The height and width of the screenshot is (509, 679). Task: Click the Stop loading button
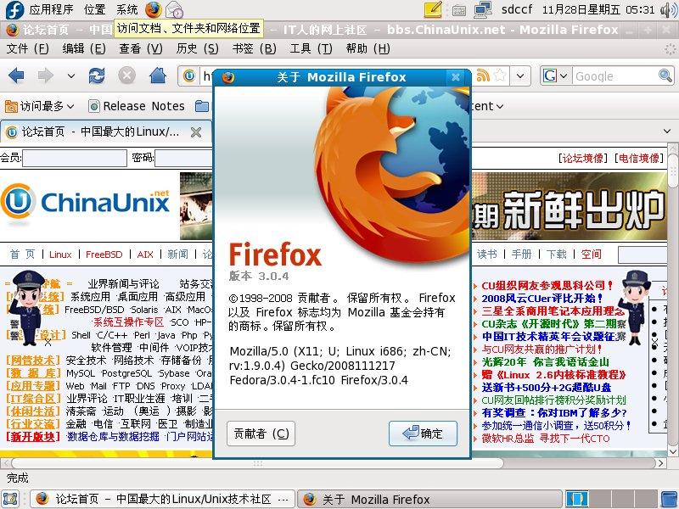point(126,76)
